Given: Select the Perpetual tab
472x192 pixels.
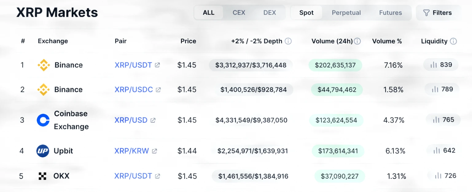Looking at the screenshot, I should 346,13.
